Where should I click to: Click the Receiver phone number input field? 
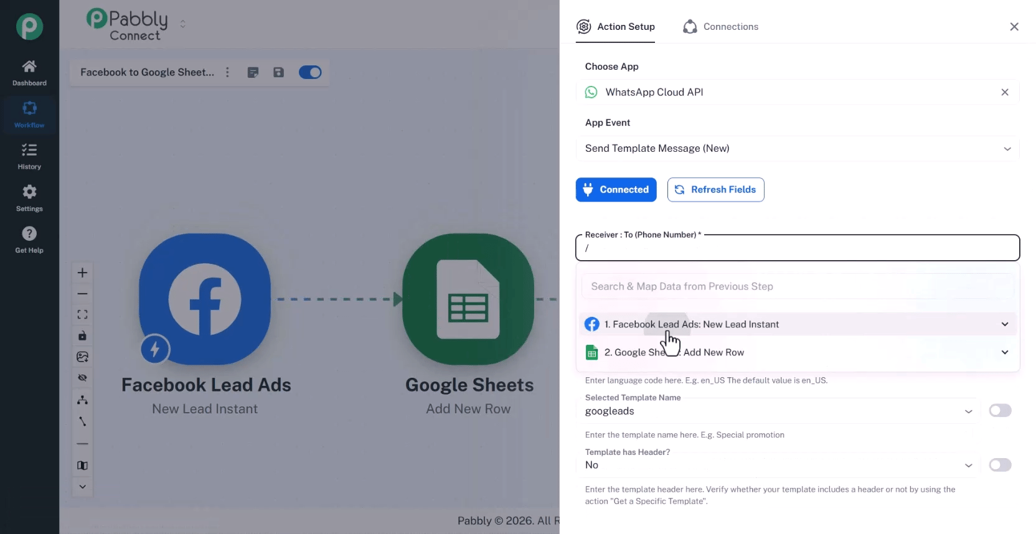[x=798, y=248]
